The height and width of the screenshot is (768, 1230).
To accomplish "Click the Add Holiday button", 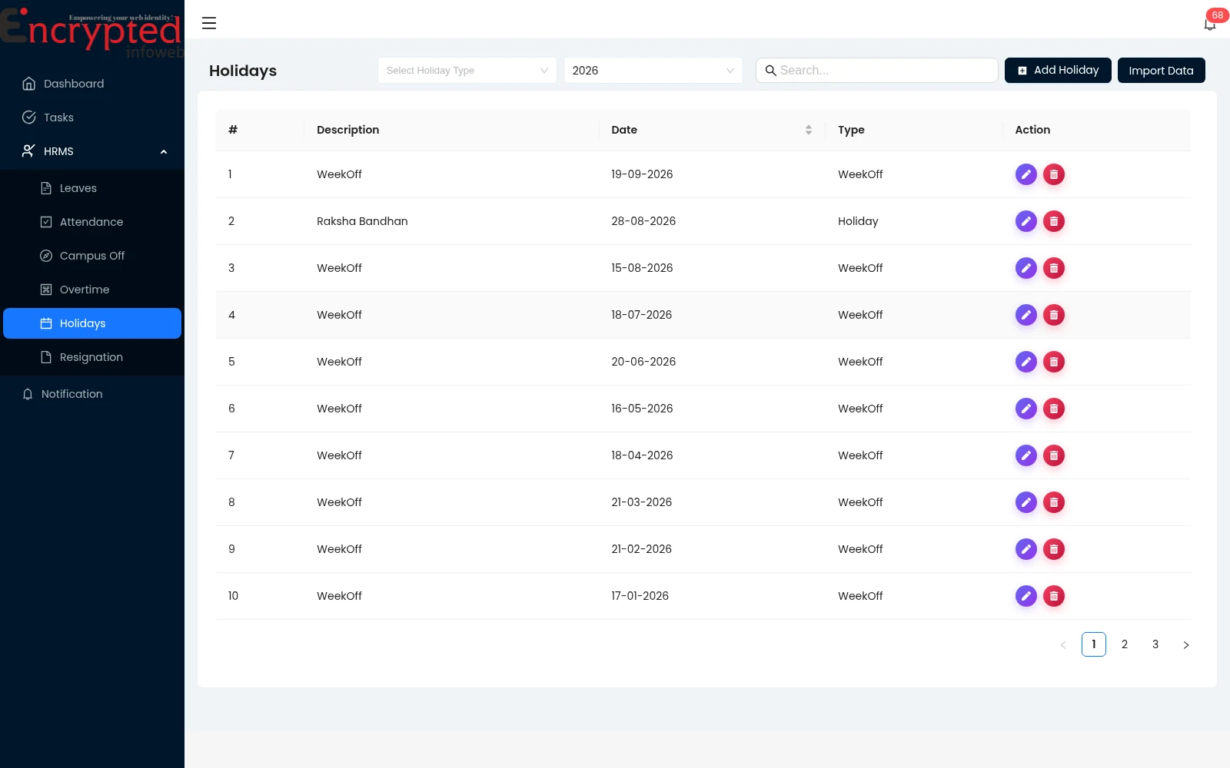I will click(1058, 70).
